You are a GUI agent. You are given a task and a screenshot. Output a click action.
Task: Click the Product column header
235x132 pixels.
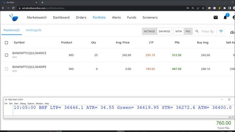tap(66, 43)
